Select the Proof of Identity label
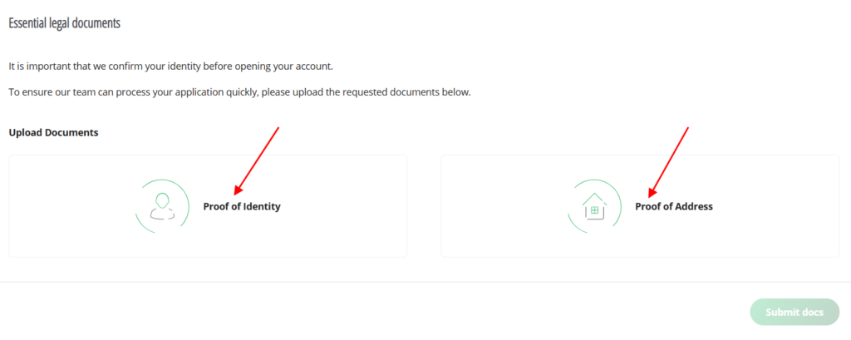Screen dimensions: 851x340 coord(242,206)
